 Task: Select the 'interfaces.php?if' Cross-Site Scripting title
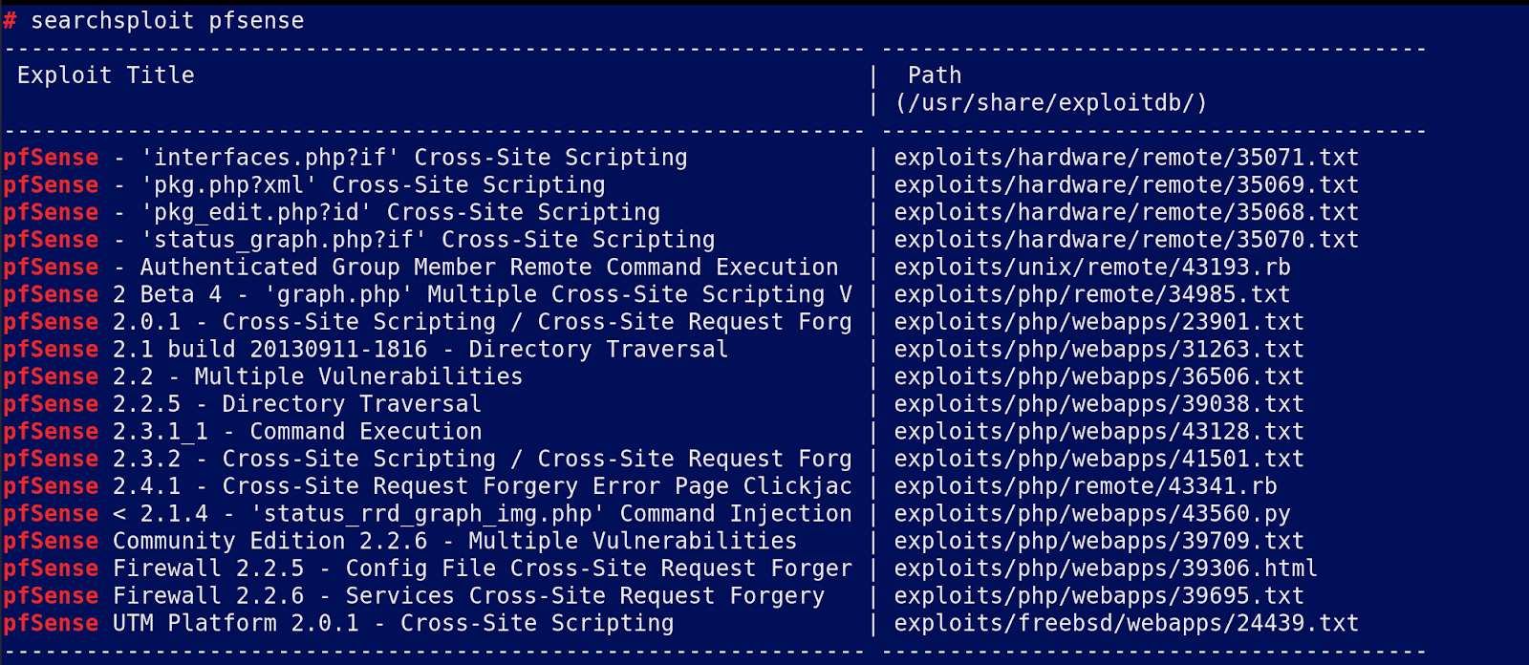(x=345, y=158)
